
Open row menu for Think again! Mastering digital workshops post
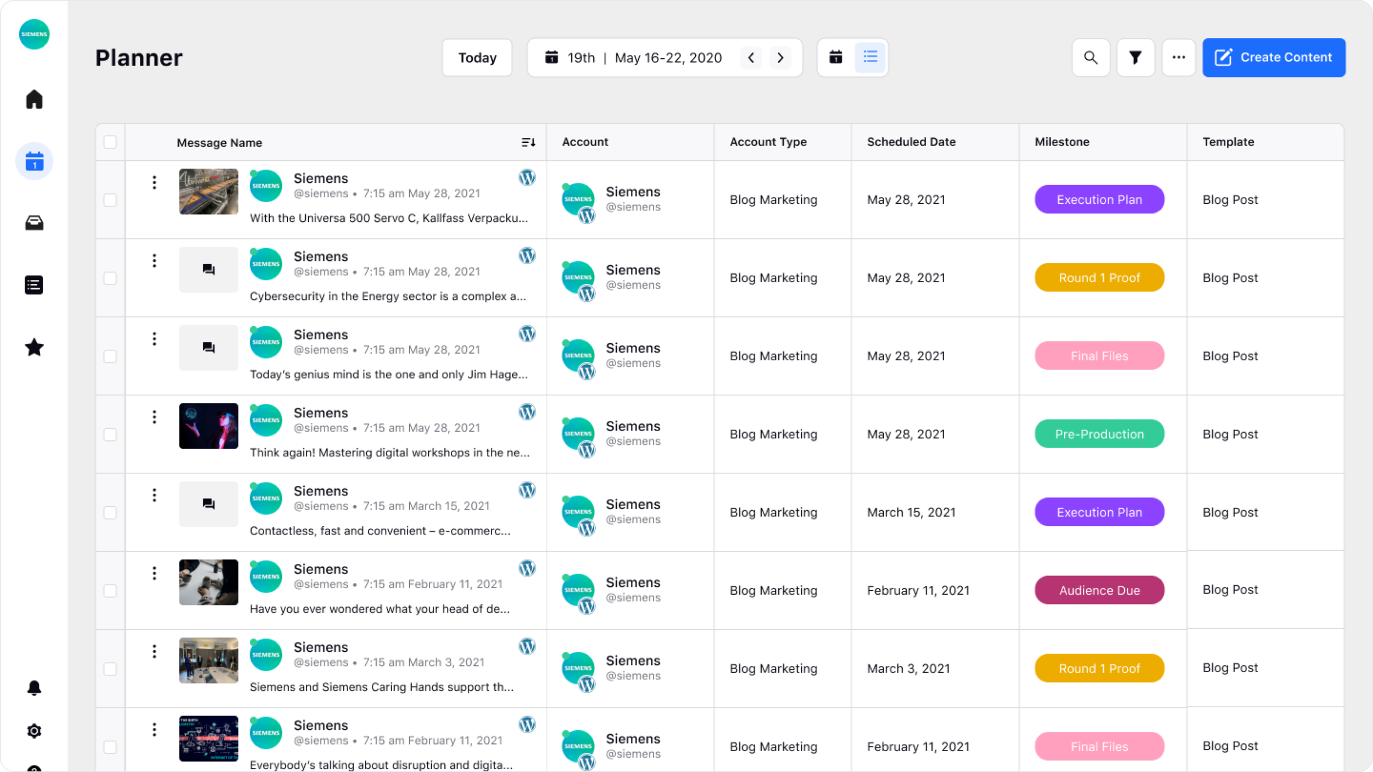tap(154, 417)
